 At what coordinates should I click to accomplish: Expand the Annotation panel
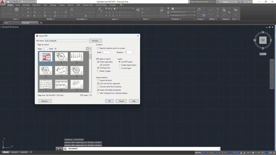pyautogui.click(x=82, y=19)
